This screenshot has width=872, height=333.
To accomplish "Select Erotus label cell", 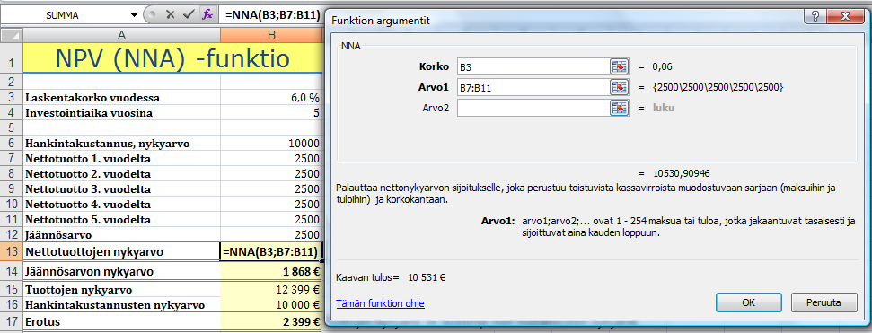I will point(121,321).
